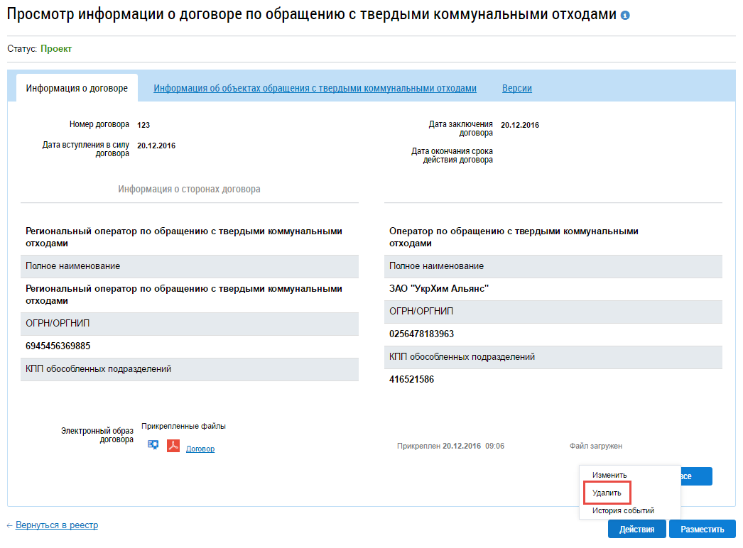Switch to objects of waste handling tab

pos(315,88)
